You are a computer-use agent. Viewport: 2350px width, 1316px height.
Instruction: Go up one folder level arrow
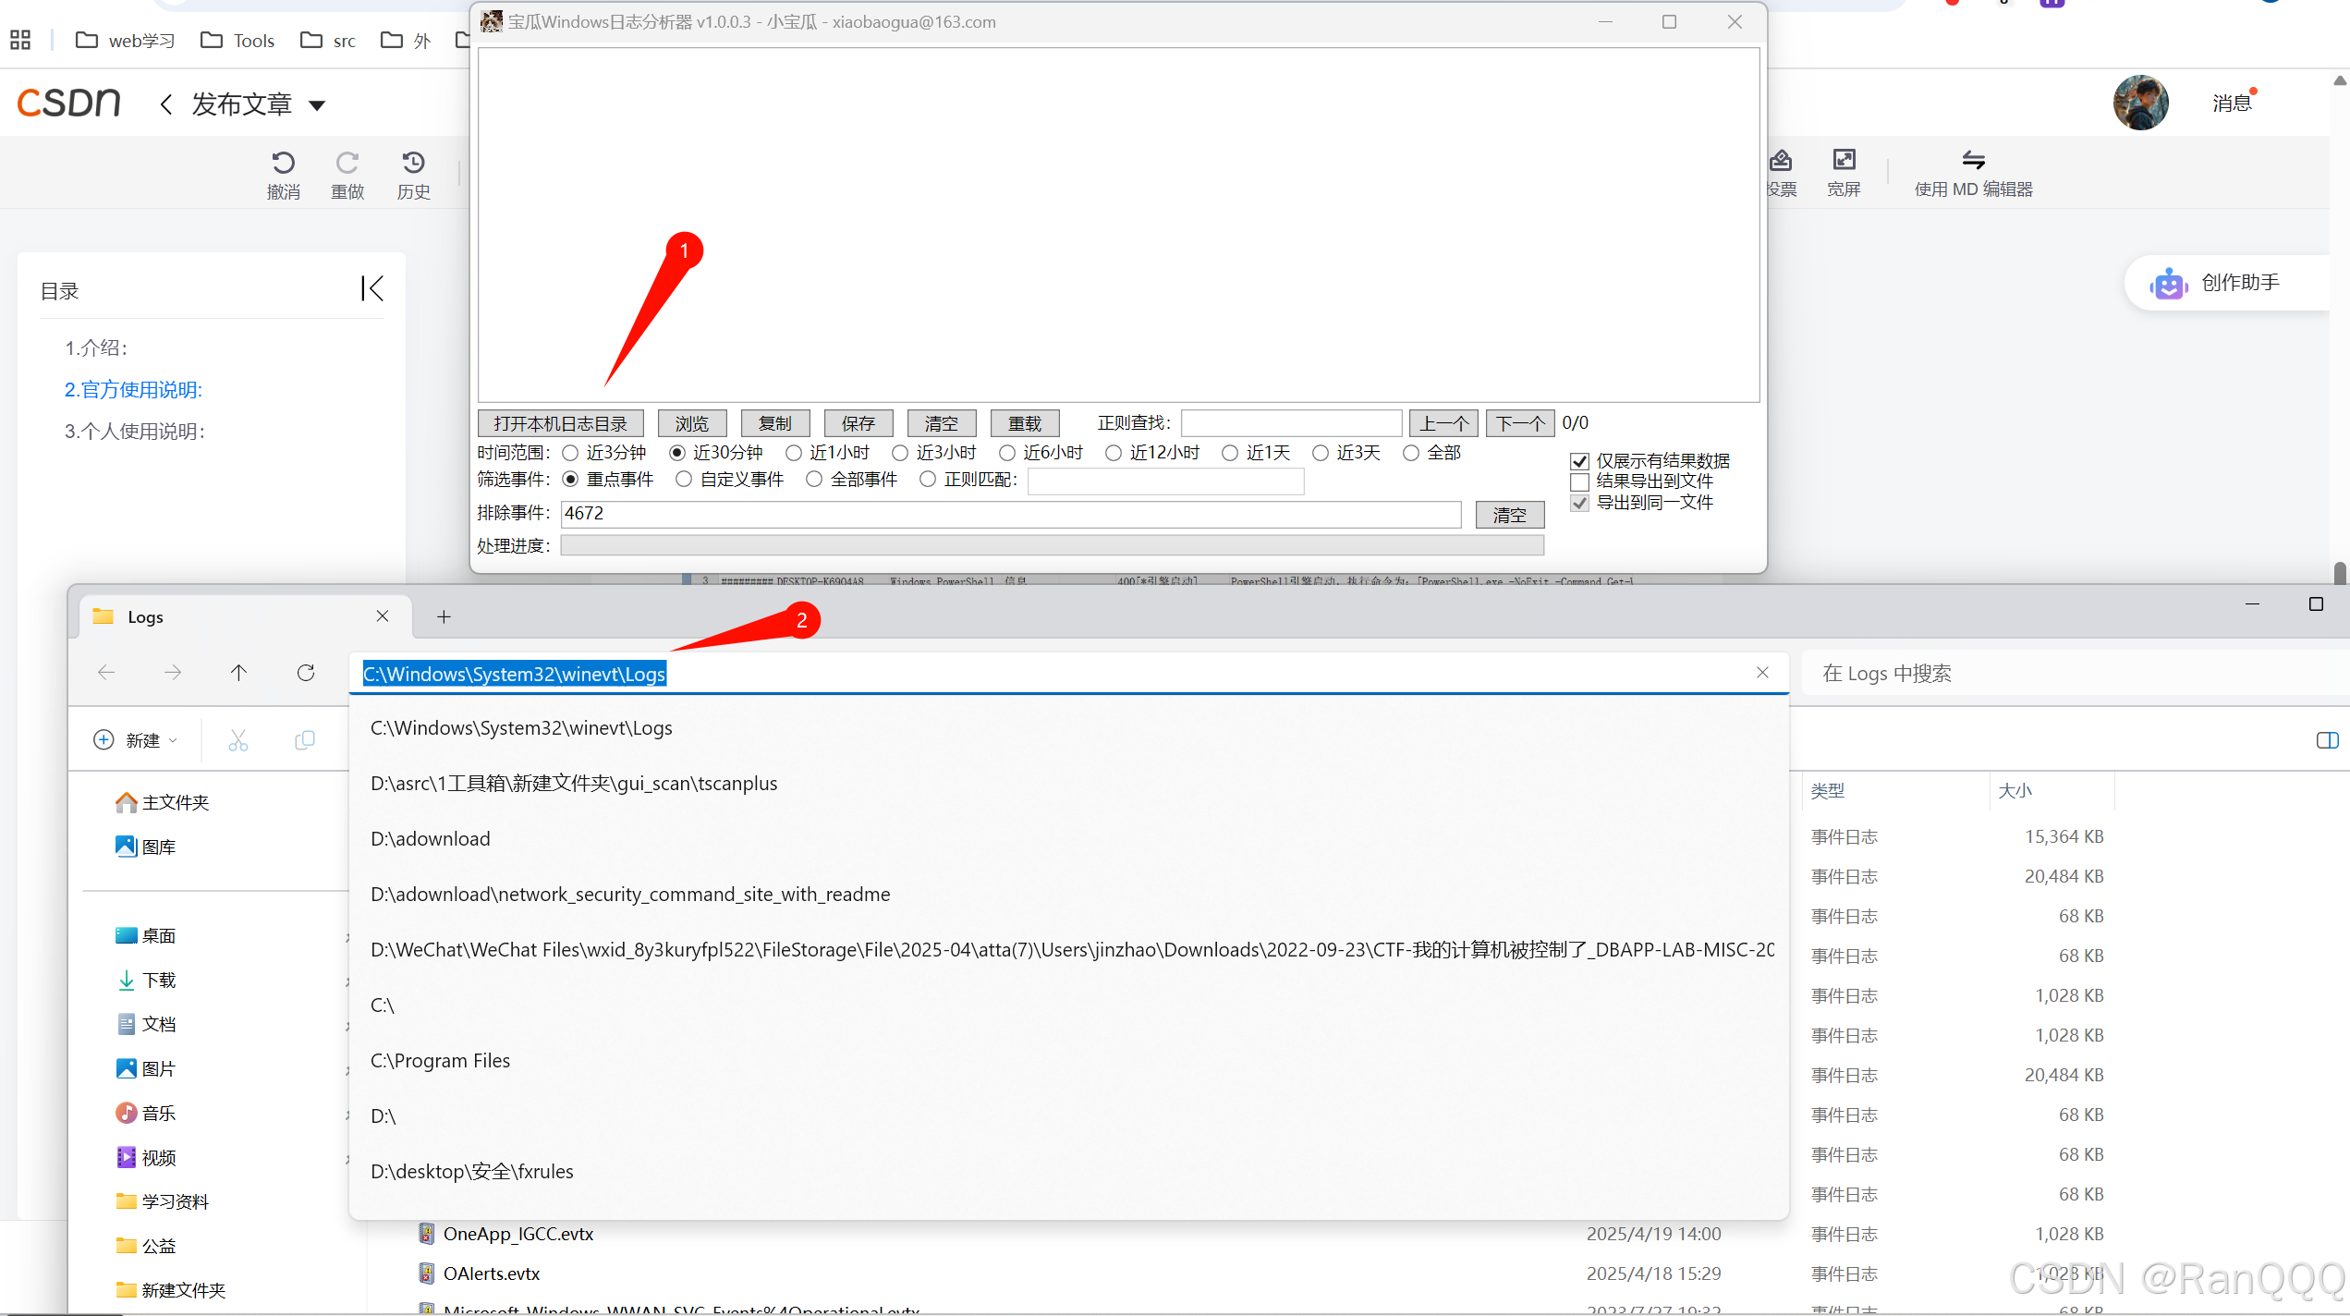[x=238, y=673]
